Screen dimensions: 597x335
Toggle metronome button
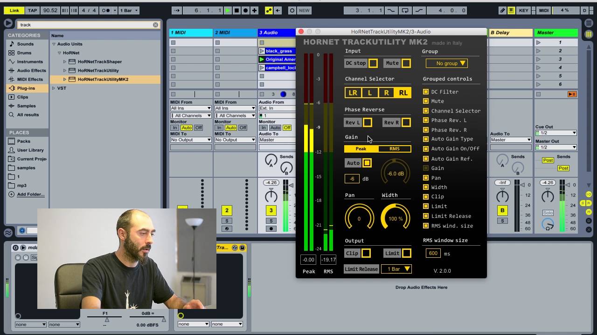(106, 10)
